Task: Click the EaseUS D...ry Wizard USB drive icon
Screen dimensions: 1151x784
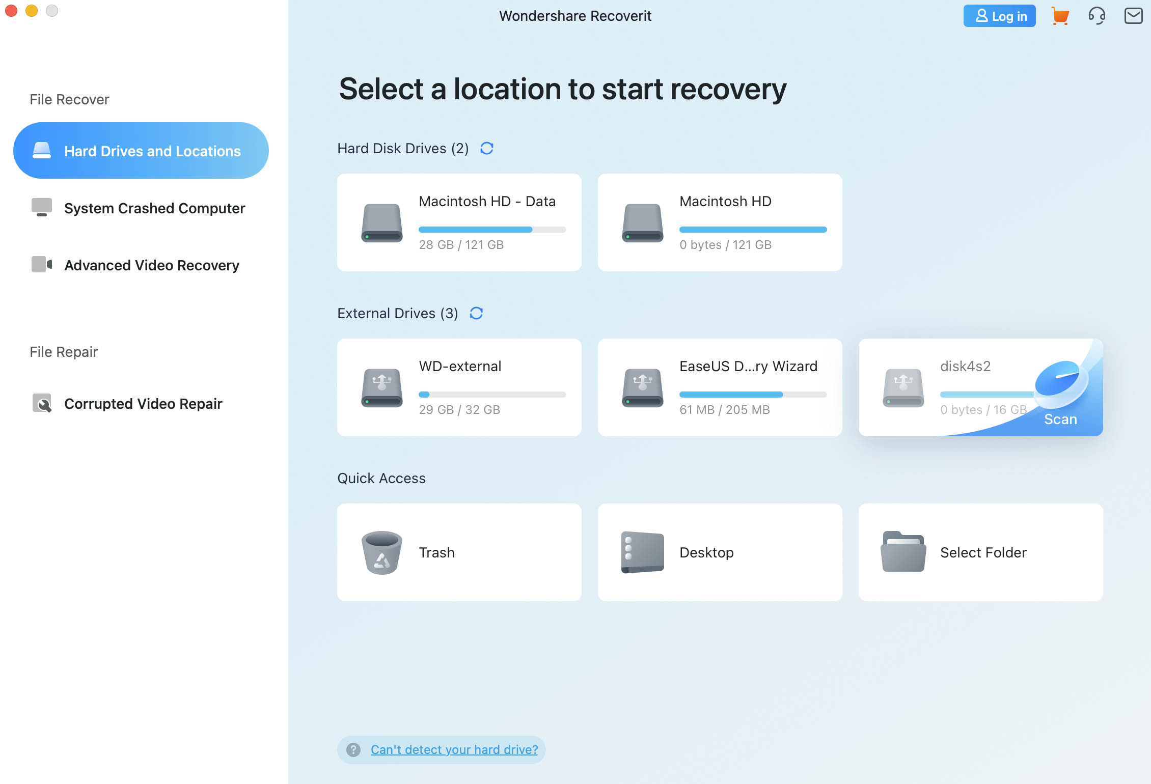Action: 643,388
